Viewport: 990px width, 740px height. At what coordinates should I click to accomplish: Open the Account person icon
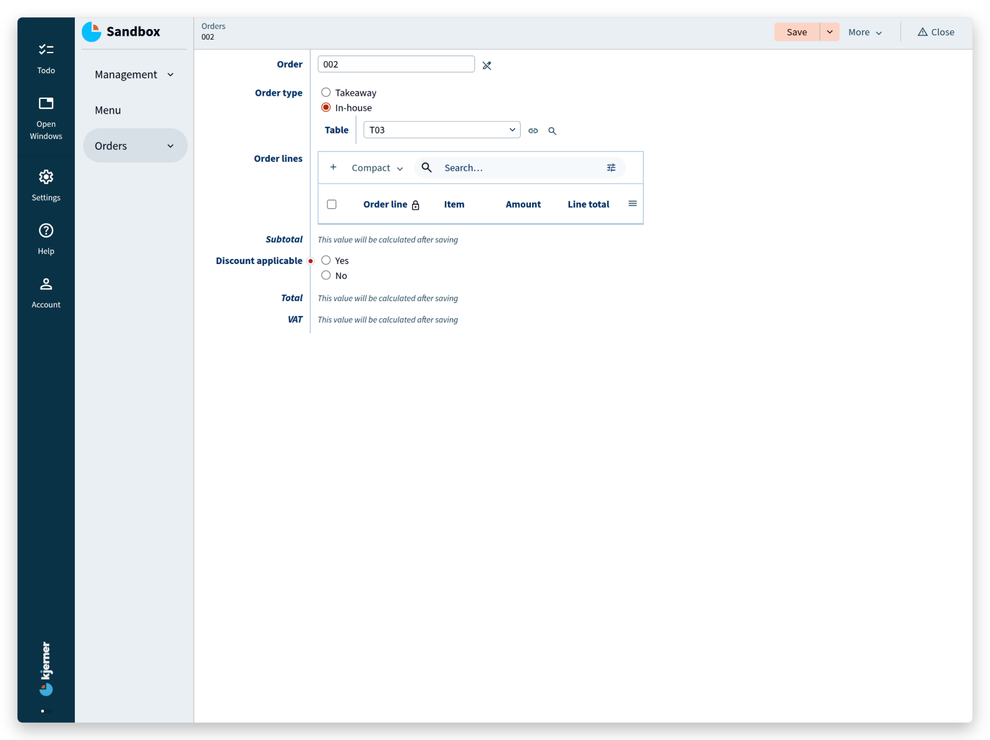pos(46,284)
